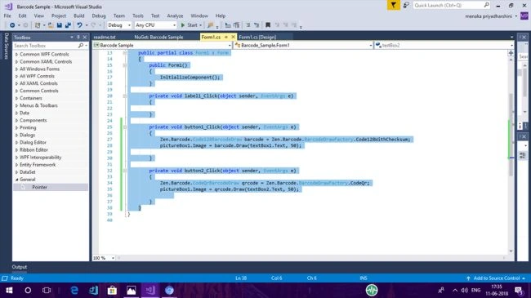Screen dimensions: 531x298
Task: Click Add to Source Control
Action: 496,278
